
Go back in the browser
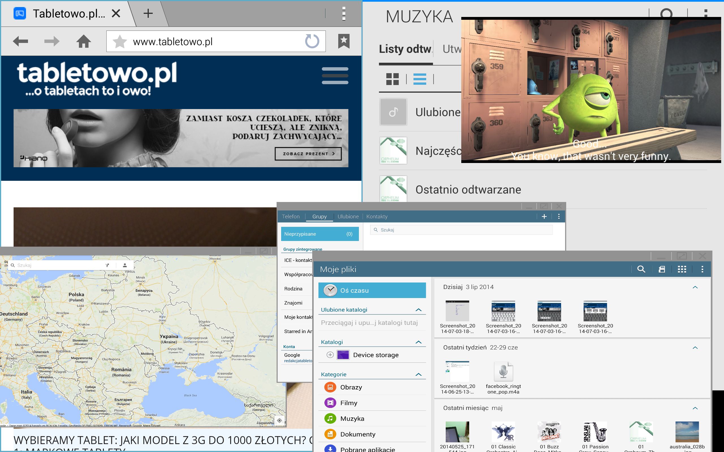point(20,41)
